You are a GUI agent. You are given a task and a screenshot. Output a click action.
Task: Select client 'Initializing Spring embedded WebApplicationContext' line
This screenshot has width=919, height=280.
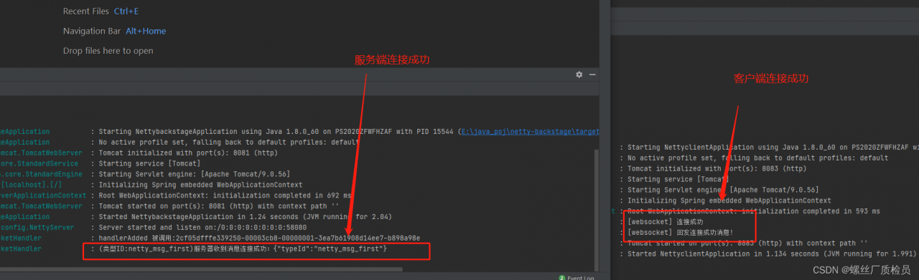tap(725, 201)
